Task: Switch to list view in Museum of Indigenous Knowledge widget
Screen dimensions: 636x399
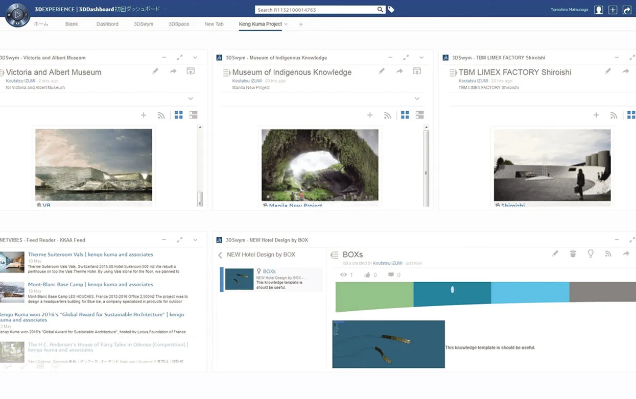Action: [420, 114]
